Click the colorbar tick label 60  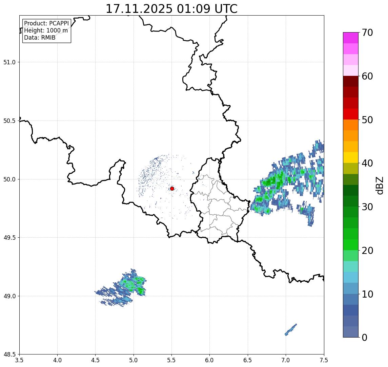click(367, 76)
